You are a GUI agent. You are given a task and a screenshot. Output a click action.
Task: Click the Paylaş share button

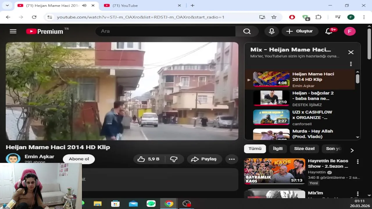point(204,159)
